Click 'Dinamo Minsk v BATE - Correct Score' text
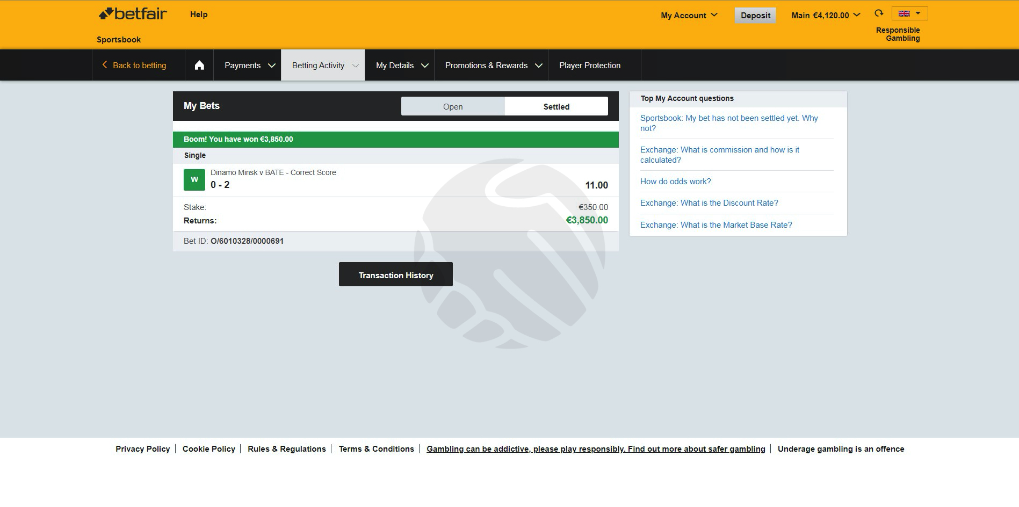Image resolution: width=1019 pixels, height=507 pixels. click(273, 172)
